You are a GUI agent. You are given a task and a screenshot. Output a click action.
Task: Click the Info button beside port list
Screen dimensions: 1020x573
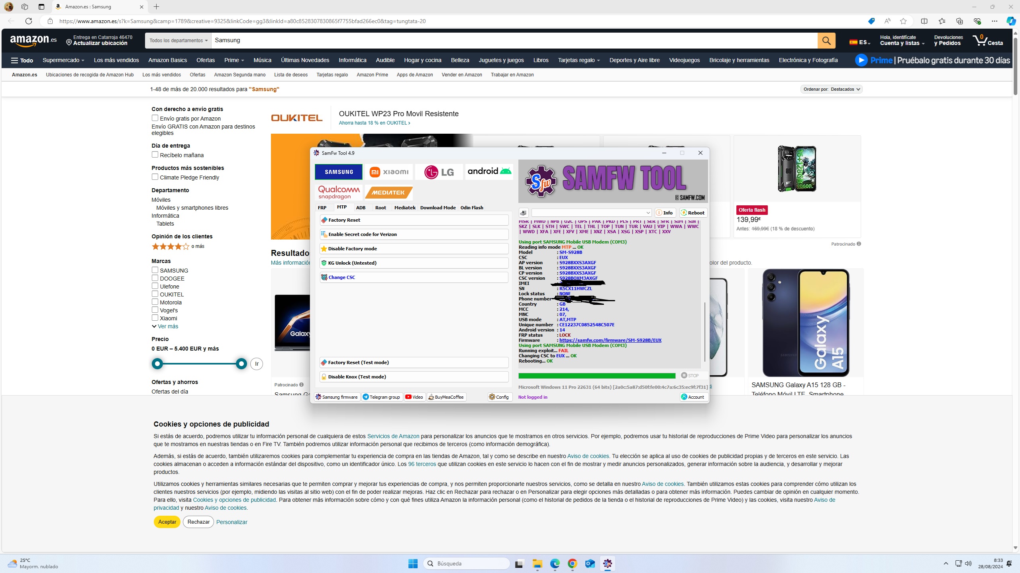coord(665,213)
